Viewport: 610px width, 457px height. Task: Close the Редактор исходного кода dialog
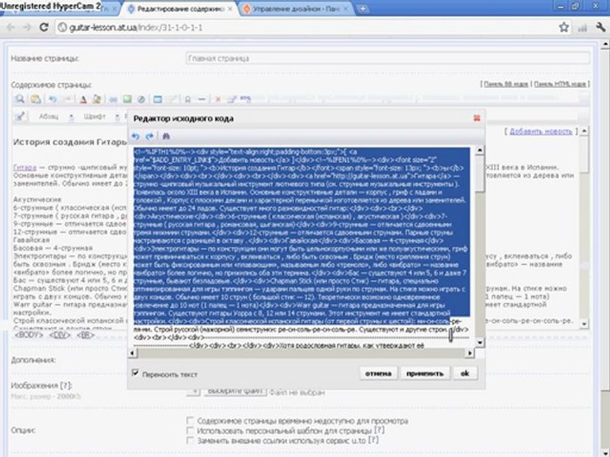[477, 118]
